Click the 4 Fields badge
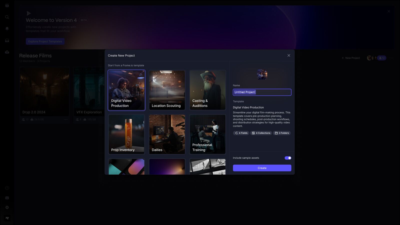 241,133
